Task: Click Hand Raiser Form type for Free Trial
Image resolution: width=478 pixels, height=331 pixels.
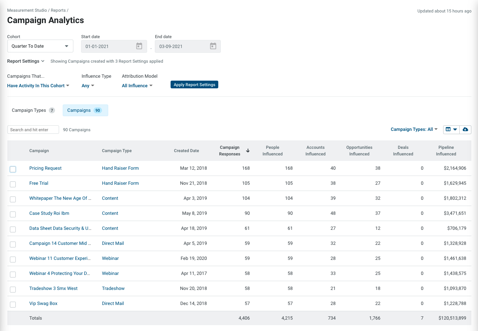Action: click(x=120, y=183)
